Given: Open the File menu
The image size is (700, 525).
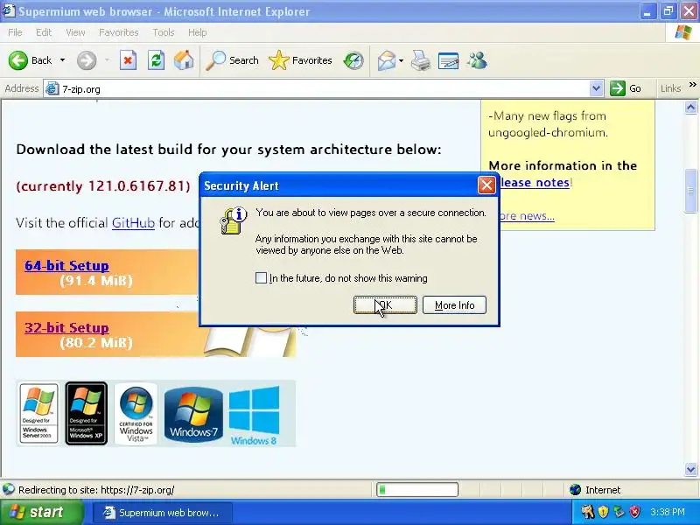Looking at the screenshot, I should (x=15, y=32).
